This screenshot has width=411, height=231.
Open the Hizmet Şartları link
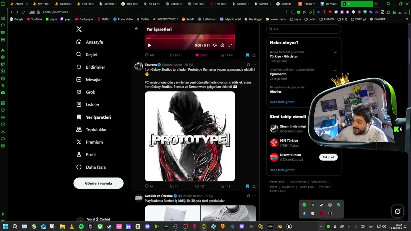coord(277,182)
